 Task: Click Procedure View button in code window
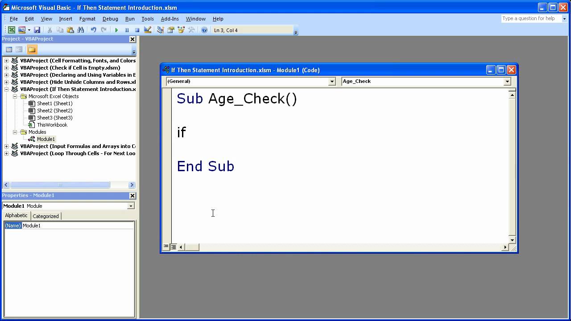tap(166, 247)
